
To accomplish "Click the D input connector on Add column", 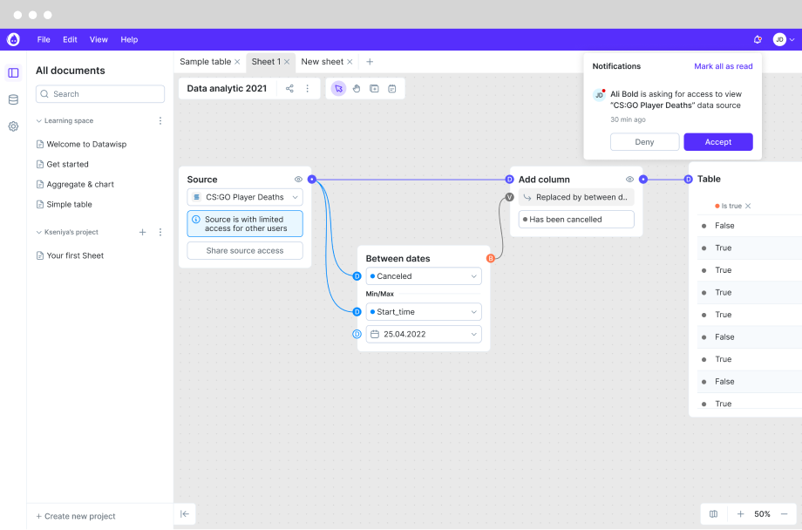I will pos(509,179).
